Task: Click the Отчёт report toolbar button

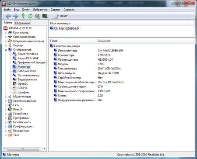Action: tap(60, 16)
